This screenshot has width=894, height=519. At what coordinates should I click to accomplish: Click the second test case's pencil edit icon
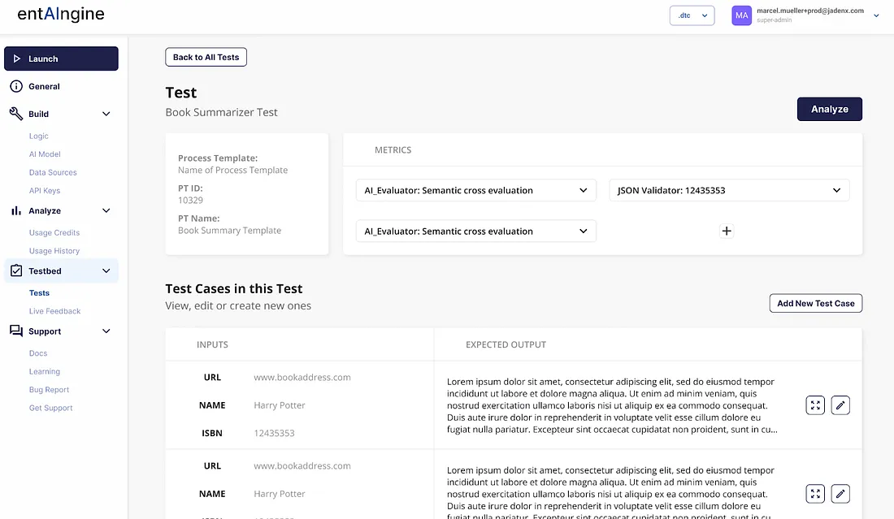click(x=840, y=494)
